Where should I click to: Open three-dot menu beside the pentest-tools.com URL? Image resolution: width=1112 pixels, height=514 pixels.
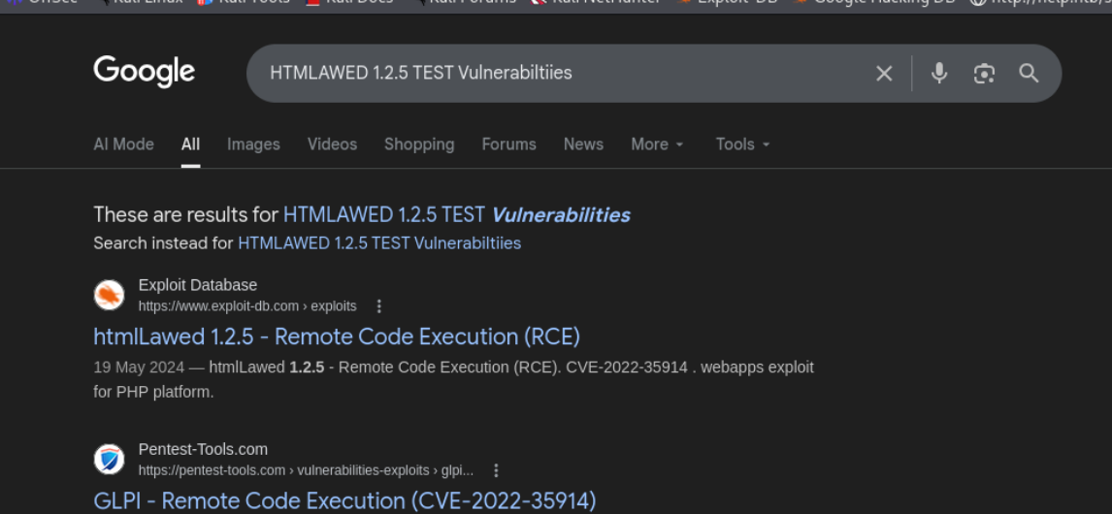point(496,470)
